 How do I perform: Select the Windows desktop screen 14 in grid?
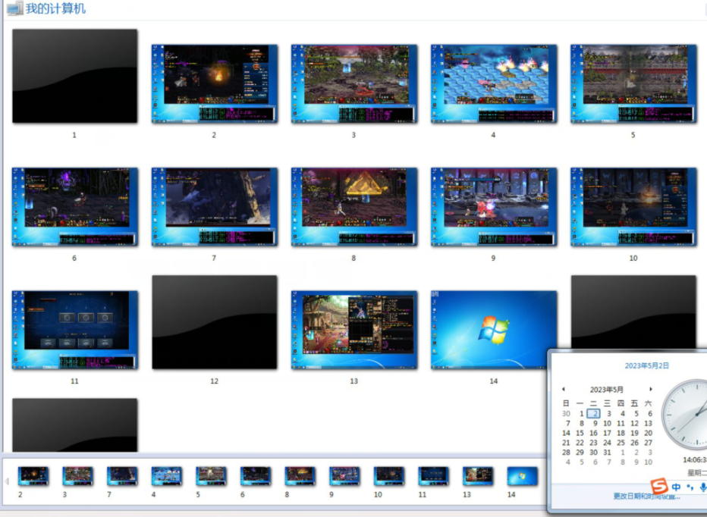(494, 330)
